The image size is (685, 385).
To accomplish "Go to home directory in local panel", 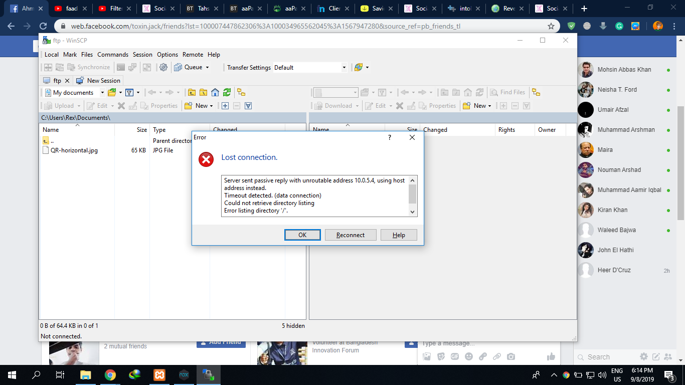I will (x=215, y=92).
